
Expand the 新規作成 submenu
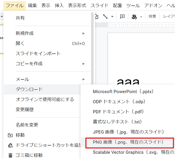pos(47,33)
